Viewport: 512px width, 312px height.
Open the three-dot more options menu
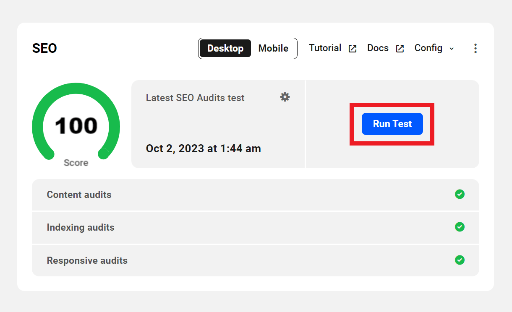(475, 48)
